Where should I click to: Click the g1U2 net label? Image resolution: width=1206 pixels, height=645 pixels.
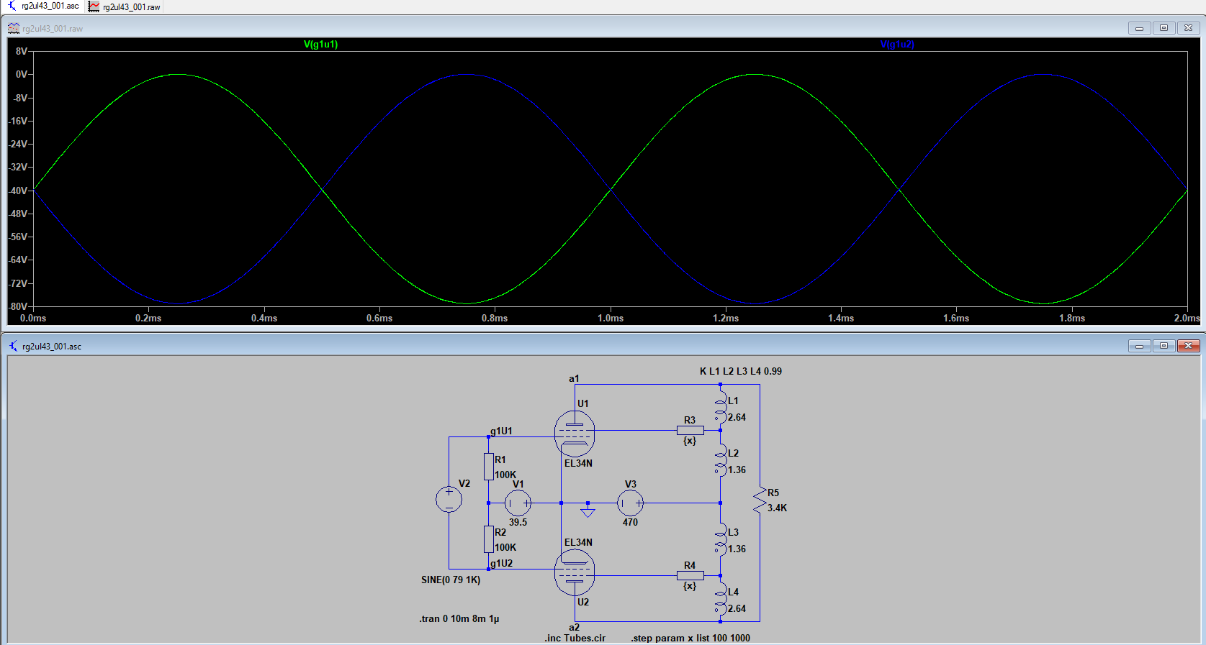coord(501,564)
